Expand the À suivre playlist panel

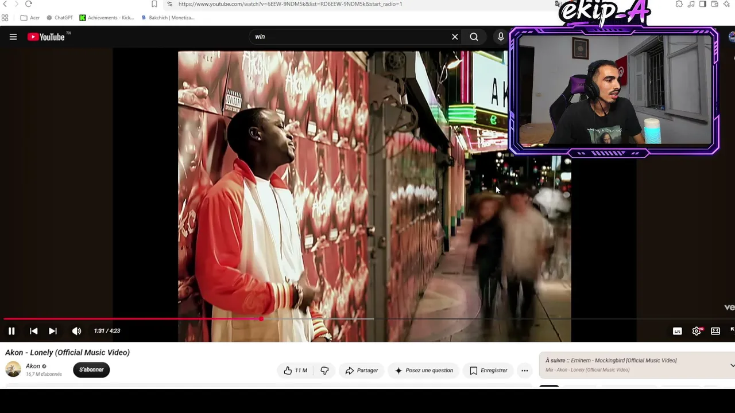[732, 365]
